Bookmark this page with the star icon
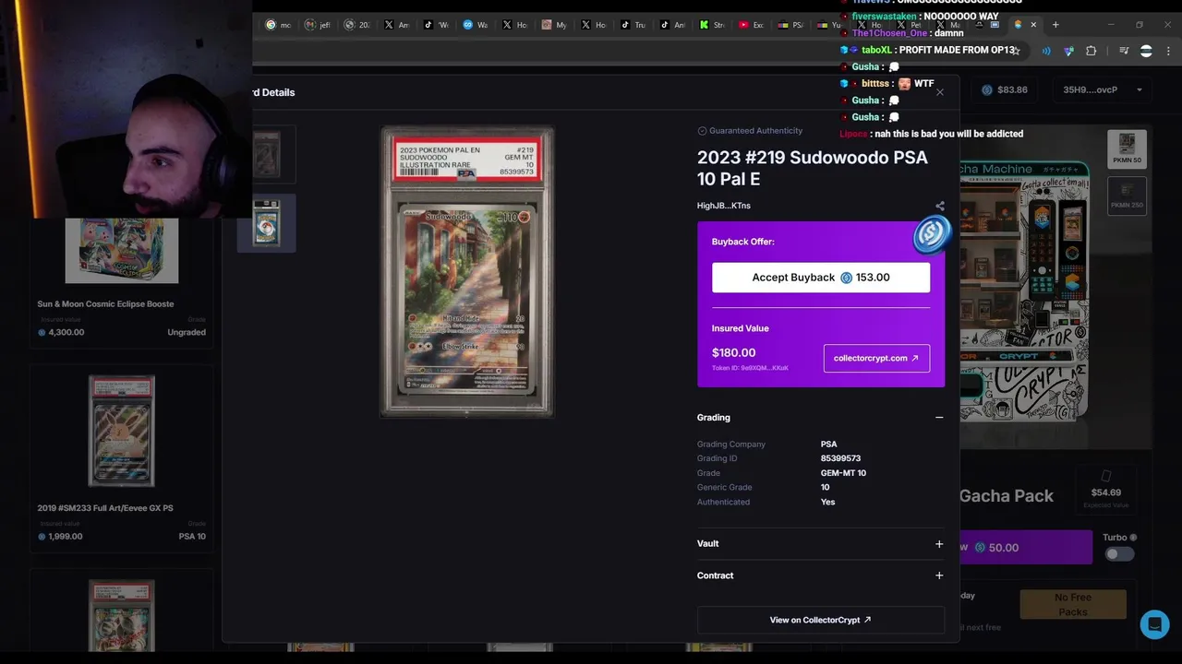1182x664 pixels. pyautogui.click(x=1017, y=51)
